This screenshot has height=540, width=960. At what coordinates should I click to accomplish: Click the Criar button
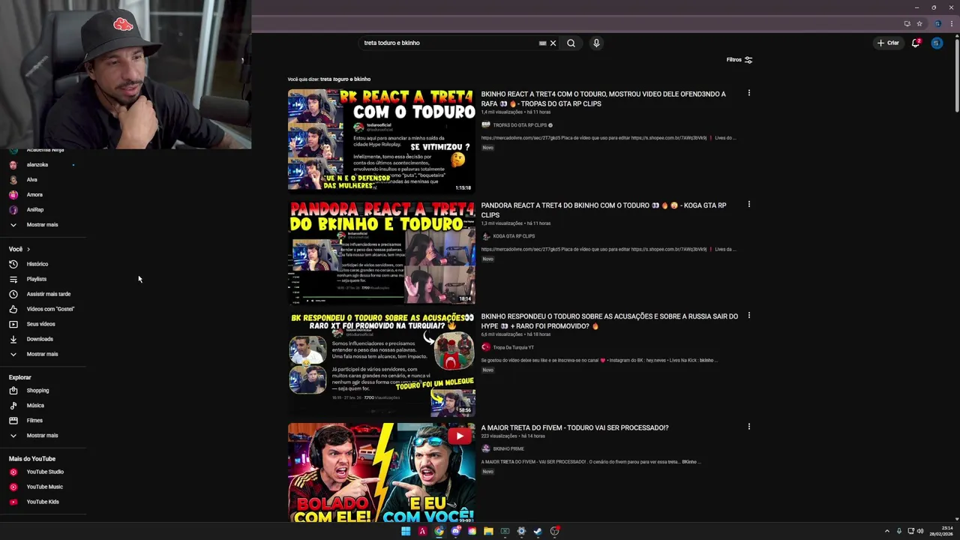pos(888,43)
